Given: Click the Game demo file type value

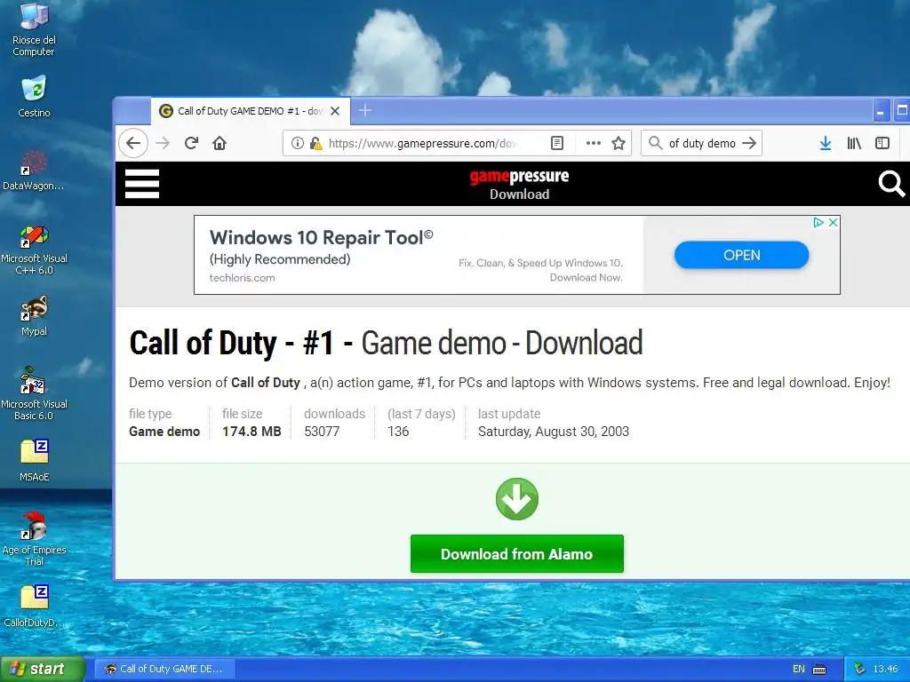Looking at the screenshot, I should [164, 432].
